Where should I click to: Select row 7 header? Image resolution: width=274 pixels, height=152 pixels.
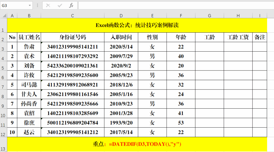[4, 85]
